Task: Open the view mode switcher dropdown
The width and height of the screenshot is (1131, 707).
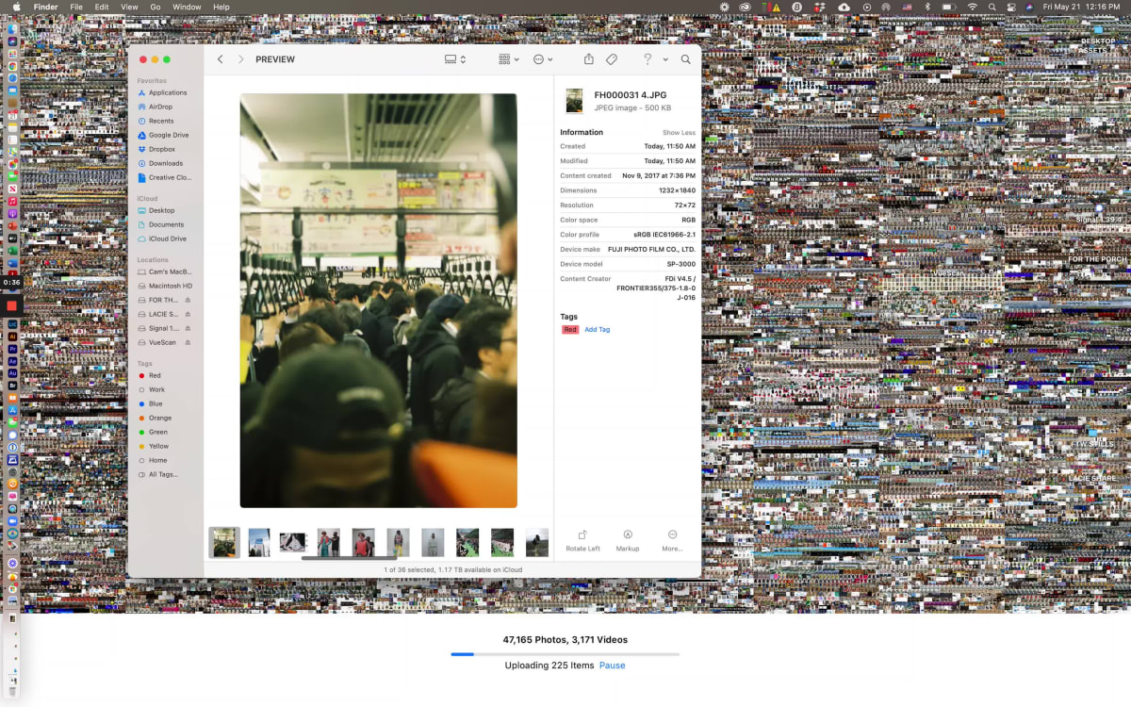Action: [x=455, y=59]
